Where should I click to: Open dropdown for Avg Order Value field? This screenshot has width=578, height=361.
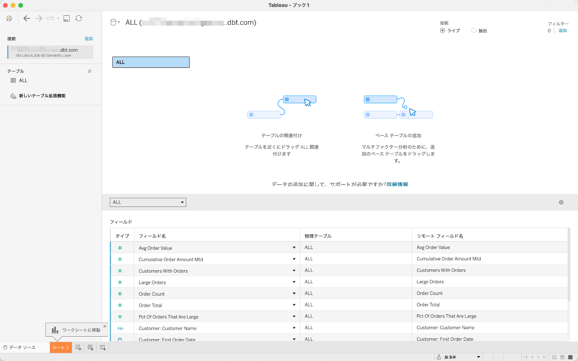[x=294, y=248]
